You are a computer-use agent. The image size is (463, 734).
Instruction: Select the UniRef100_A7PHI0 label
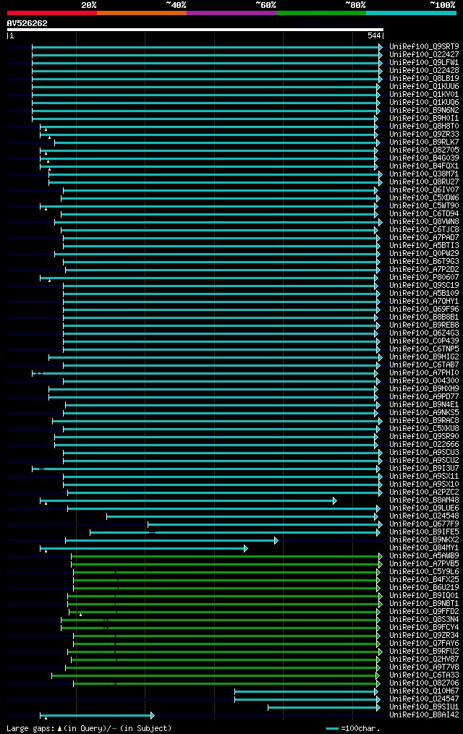424,373
